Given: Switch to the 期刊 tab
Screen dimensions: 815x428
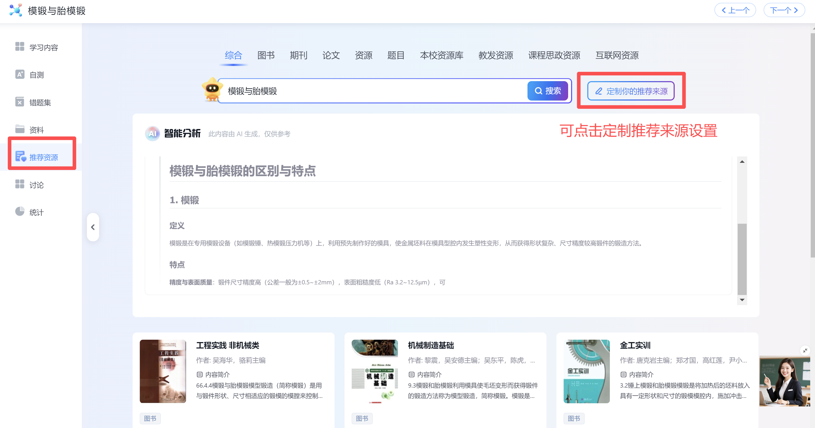Looking at the screenshot, I should click(298, 55).
